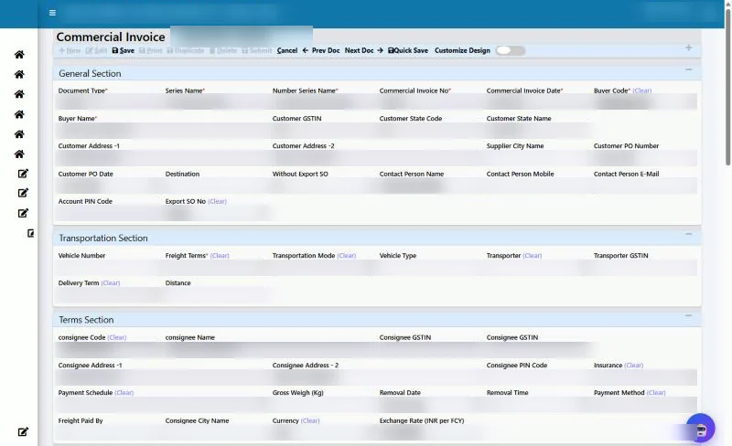Click the Distance input field
The image size is (732, 446).
pos(216,294)
